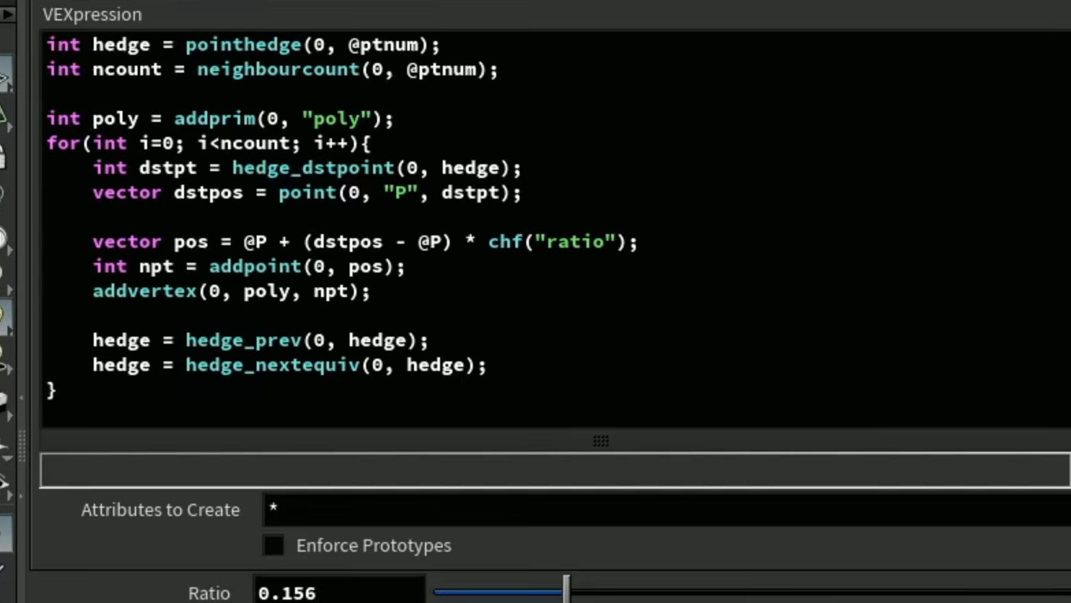The width and height of the screenshot is (1071, 603).
Task: Click the addvertex function call
Action: 145,291
